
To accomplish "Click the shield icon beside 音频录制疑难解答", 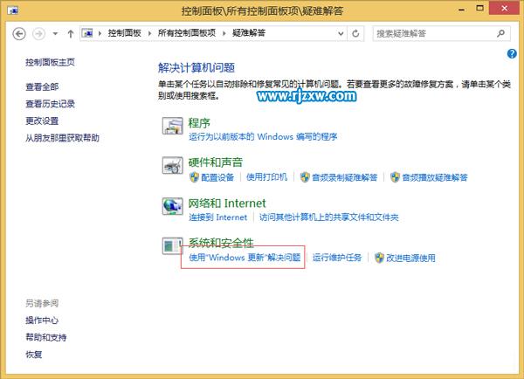I will (305, 177).
